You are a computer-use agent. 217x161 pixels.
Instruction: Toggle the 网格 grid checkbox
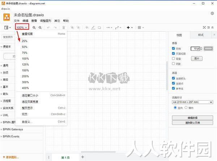coord(173,48)
